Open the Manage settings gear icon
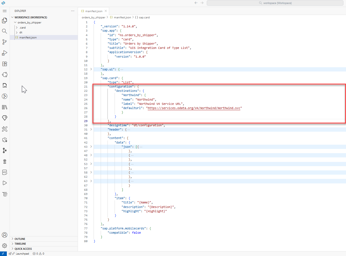This screenshot has height=256, width=346. coord(5,246)
